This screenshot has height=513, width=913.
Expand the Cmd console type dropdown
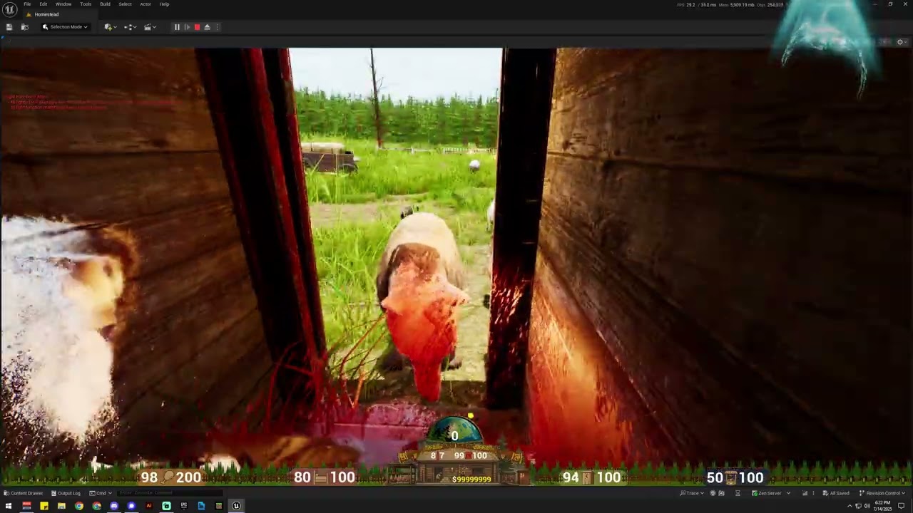click(x=101, y=493)
